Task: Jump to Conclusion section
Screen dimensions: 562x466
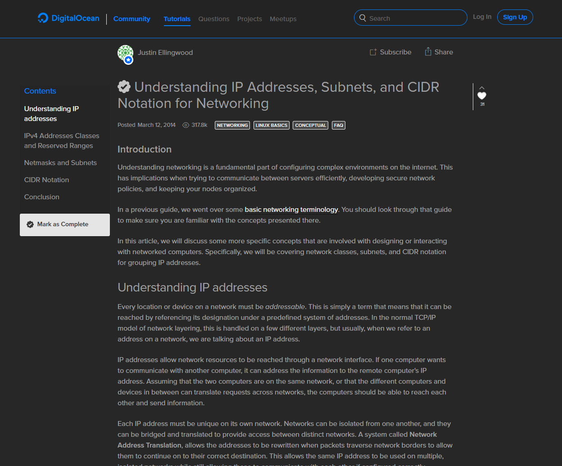Action: (x=41, y=197)
